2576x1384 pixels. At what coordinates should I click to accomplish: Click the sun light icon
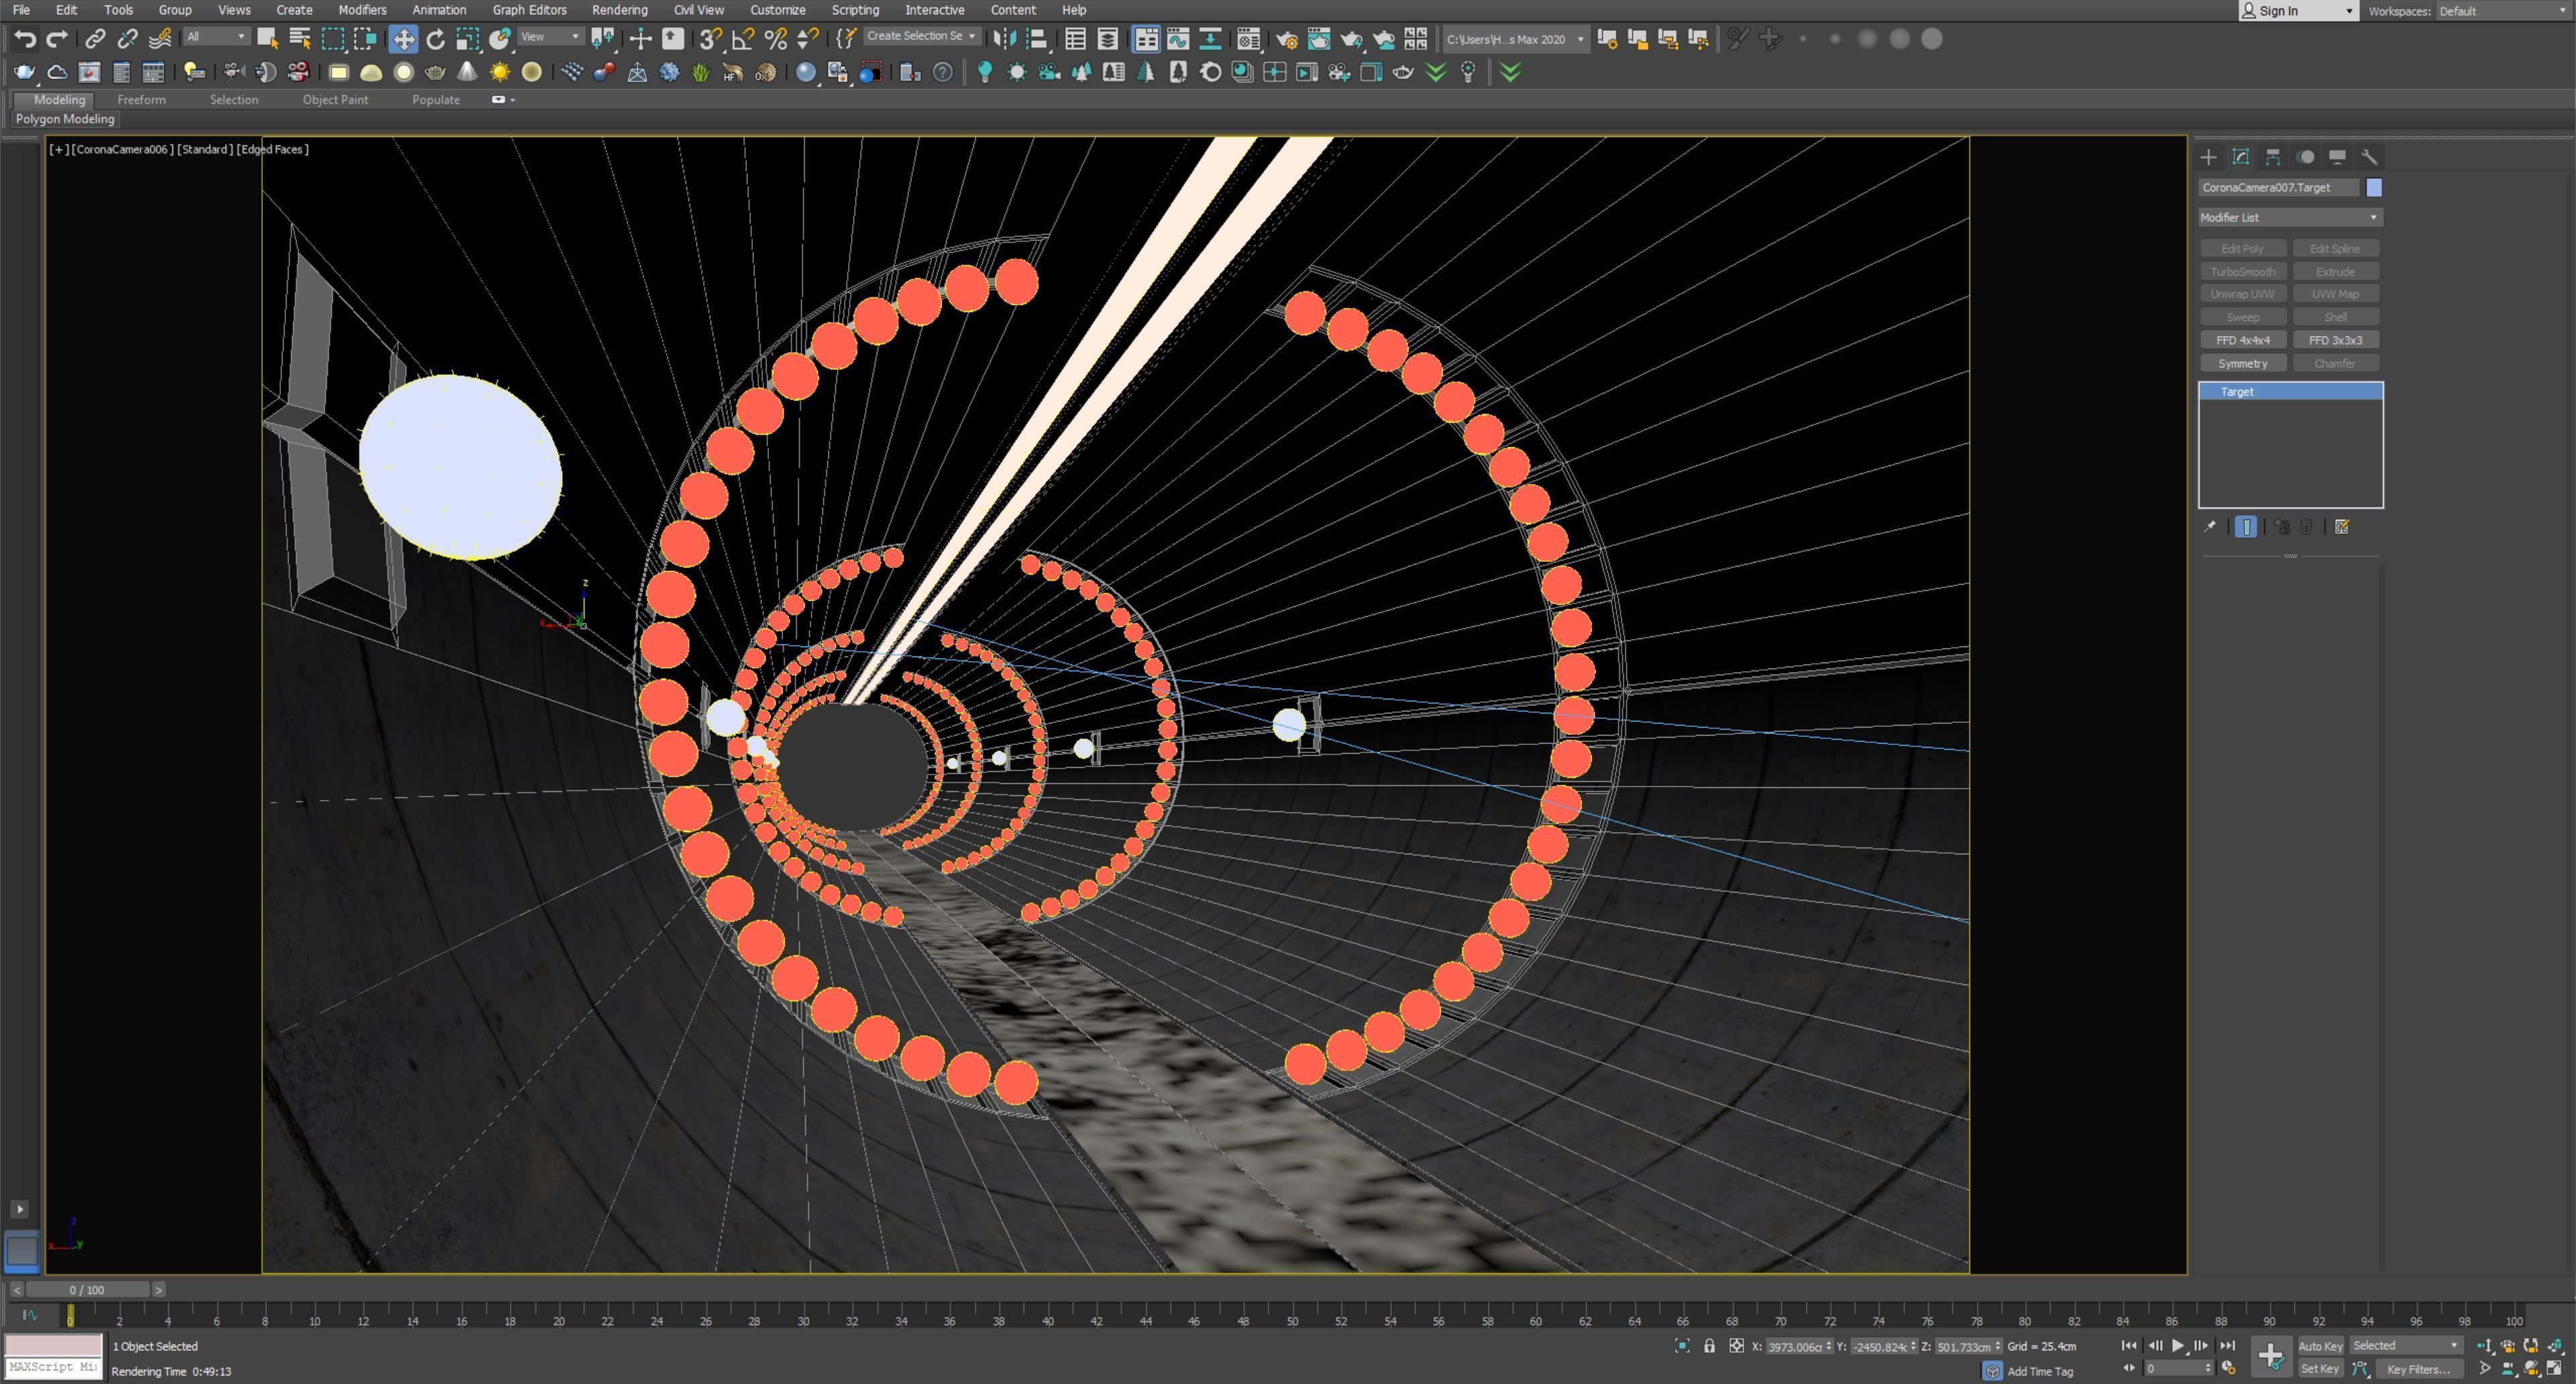[x=499, y=72]
